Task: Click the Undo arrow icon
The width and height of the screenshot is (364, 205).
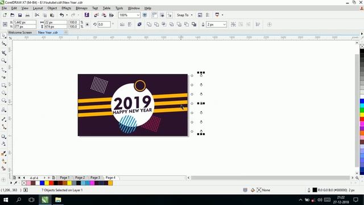Action: 61,15
